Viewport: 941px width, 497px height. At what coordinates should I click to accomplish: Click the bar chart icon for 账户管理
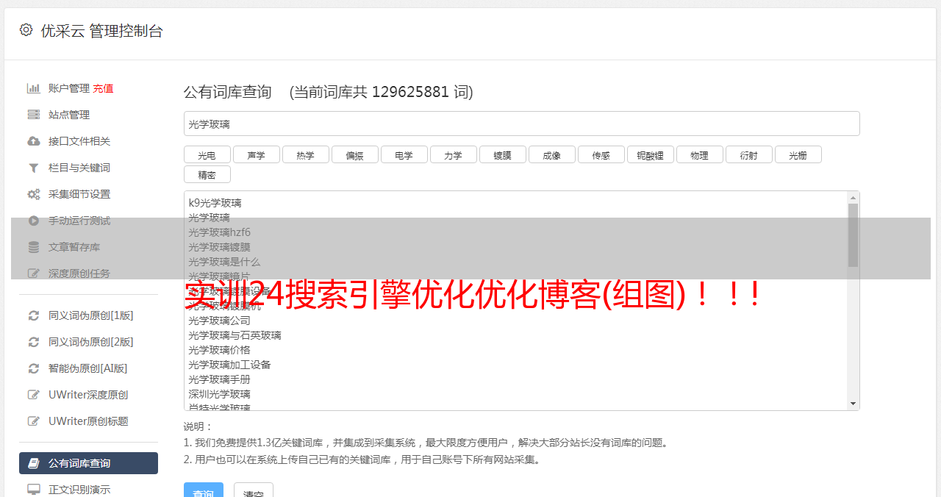(x=34, y=88)
